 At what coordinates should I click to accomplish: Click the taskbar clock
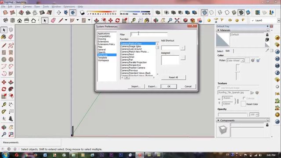tap(271, 155)
